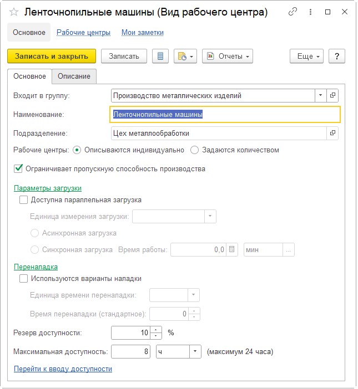Image resolution: width=358 pixels, height=389 pixels.
Task: Click the Время работы value field
Action: (198, 249)
